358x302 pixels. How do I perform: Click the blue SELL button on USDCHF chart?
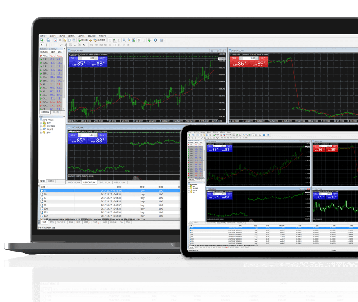click(x=73, y=58)
